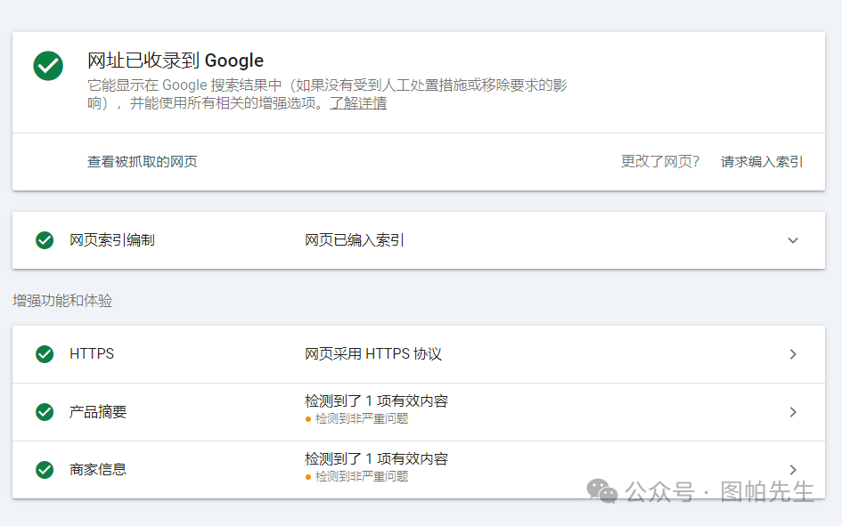Click the 网页采用 HTTPS 协议 text
This screenshot has height=526, width=842.
coord(372,354)
